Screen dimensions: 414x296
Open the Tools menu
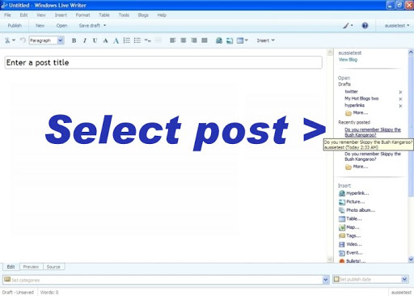pyautogui.click(x=124, y=15)
